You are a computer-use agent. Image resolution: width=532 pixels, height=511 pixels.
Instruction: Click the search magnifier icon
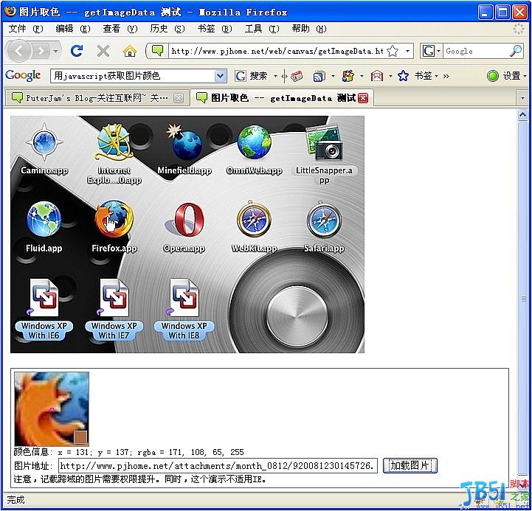(x=516, y=51)
